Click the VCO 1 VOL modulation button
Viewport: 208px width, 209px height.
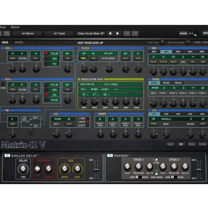(x=68, y=58)
